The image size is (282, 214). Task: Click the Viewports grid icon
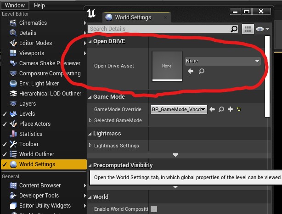tap(13, 53)
